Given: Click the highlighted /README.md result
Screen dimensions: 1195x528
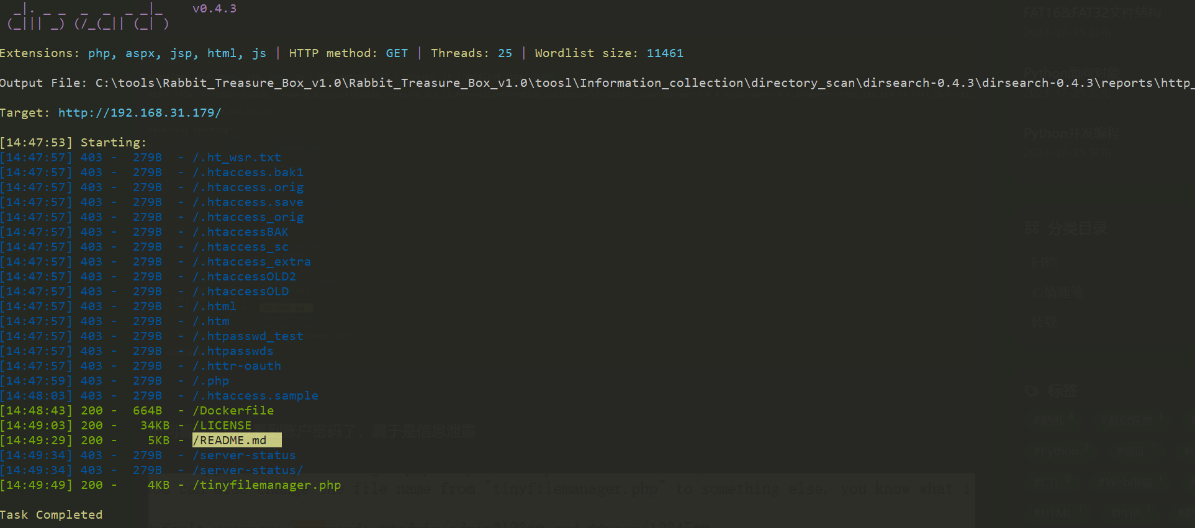Looking at the screenshot, I should [x=236, y=441].
